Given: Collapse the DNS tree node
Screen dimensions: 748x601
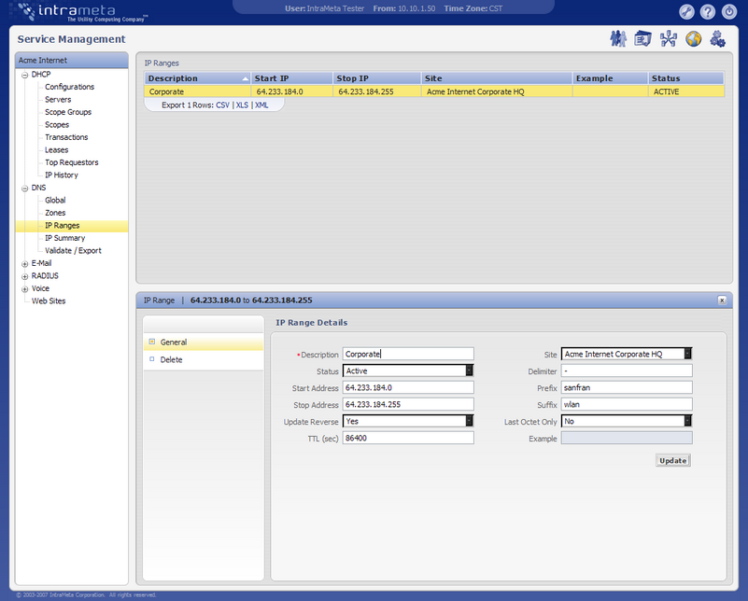Looking at the screenshot, I should [25, 189].
